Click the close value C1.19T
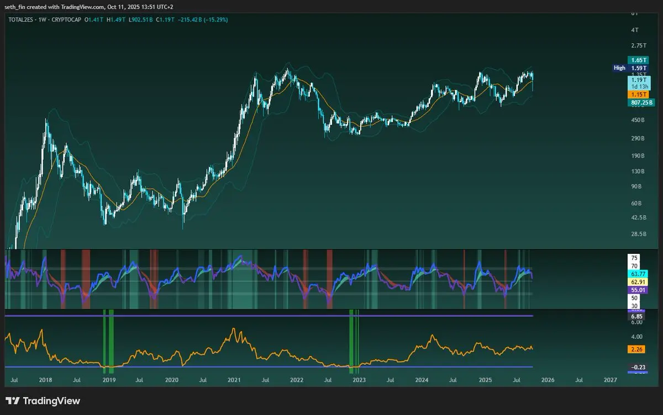663x415 pixels. pos(166,19)
